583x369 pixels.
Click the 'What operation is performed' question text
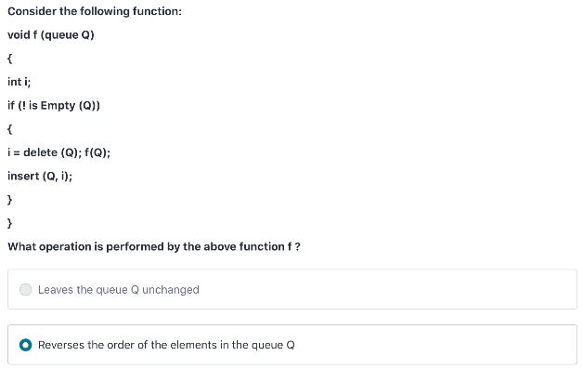[x=154, y=246]
